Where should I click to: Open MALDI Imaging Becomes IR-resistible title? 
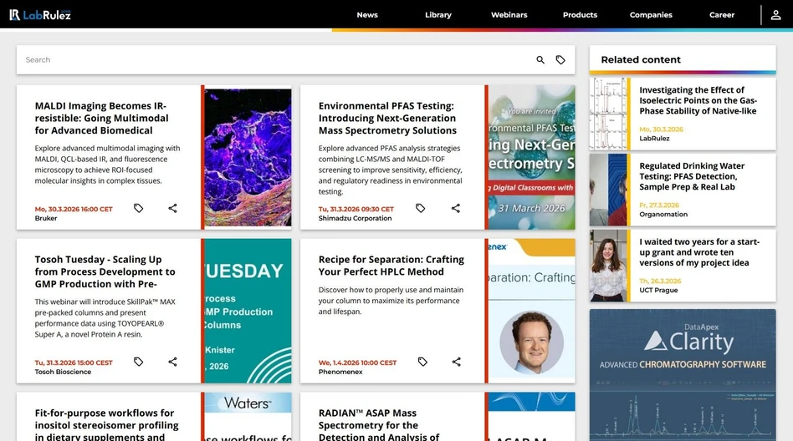tap(101, 118)
